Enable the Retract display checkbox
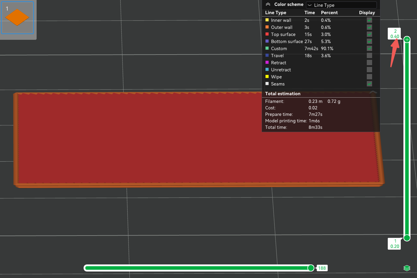The width and height of the screenshot is (417, 278). 369,62
